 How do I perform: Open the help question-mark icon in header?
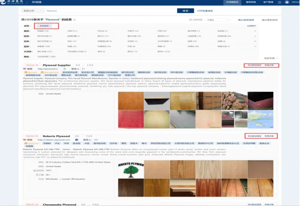point(279,2)
